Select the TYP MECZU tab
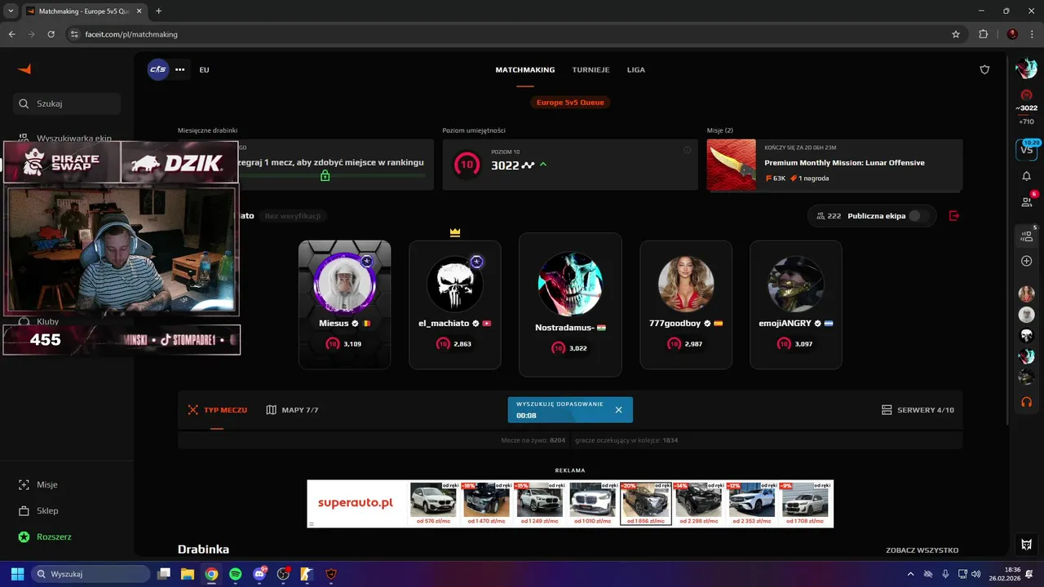Screen dimensions: 1044x587 pyautogui.click(x=217, y=410)
